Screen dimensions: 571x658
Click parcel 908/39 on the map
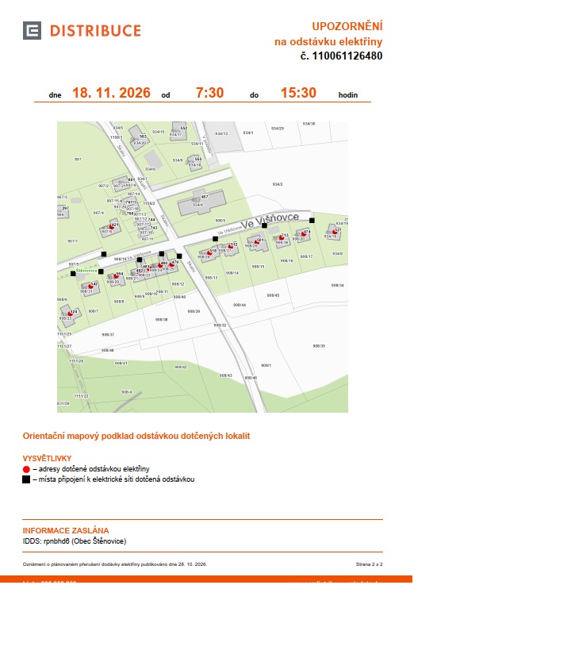point(194,311)
